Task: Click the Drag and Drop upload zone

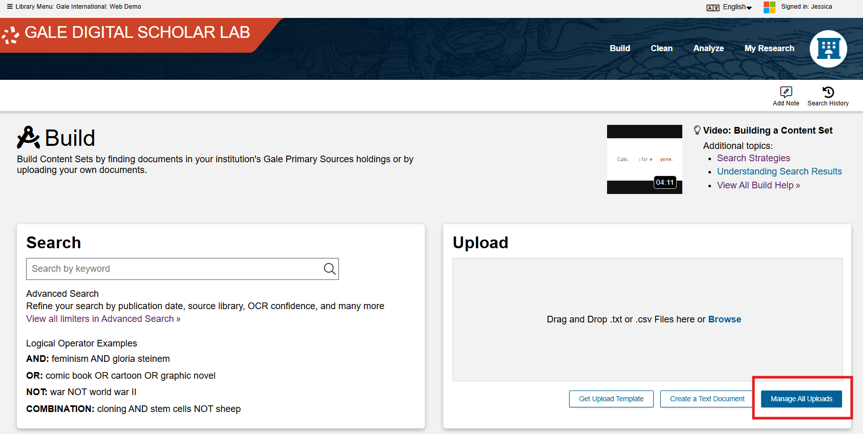Action: coord(647,319)
